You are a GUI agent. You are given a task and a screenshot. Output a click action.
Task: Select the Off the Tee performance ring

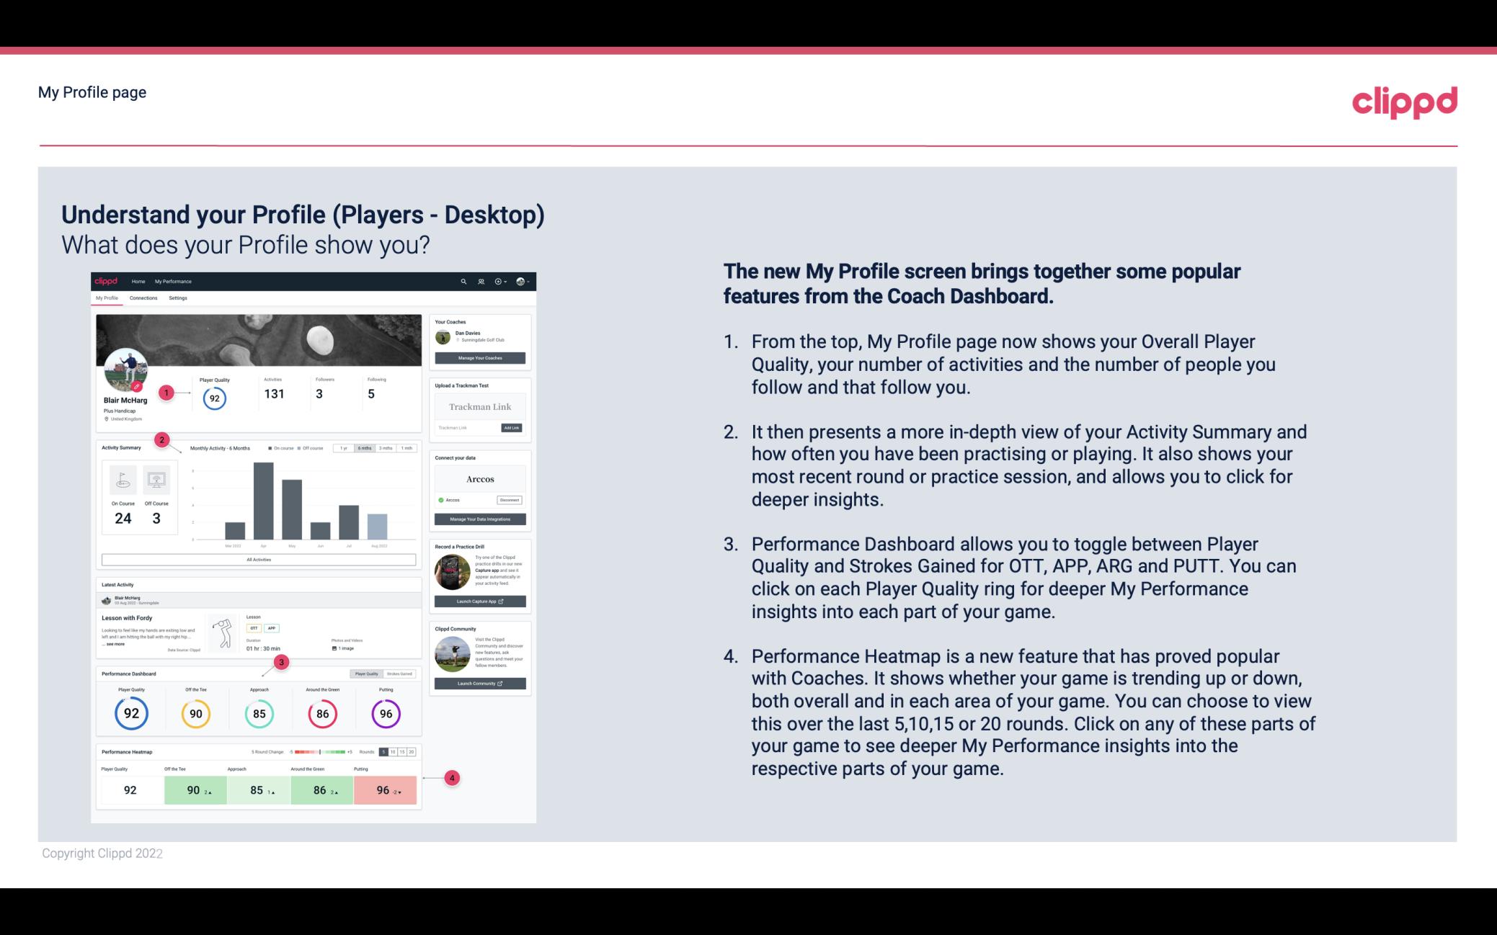(195, 712)
